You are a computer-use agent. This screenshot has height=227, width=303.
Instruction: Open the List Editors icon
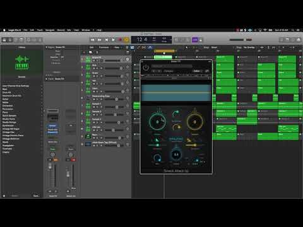pyautogui.click(x=282, y=40)
